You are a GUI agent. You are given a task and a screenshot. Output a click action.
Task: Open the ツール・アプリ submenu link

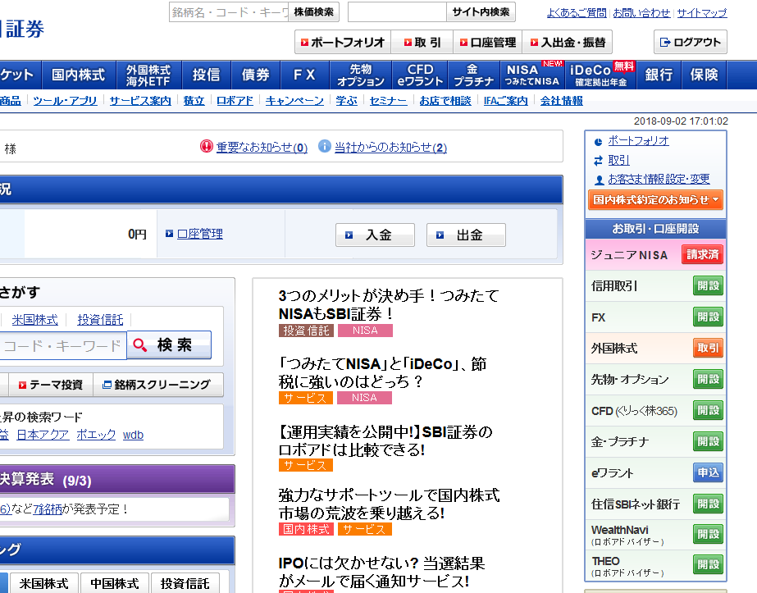[x=65, y=101]
